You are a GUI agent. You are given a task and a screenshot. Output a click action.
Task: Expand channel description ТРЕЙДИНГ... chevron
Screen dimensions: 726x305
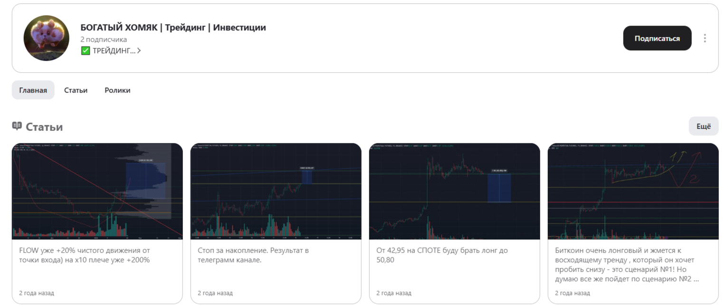point(139,50)
